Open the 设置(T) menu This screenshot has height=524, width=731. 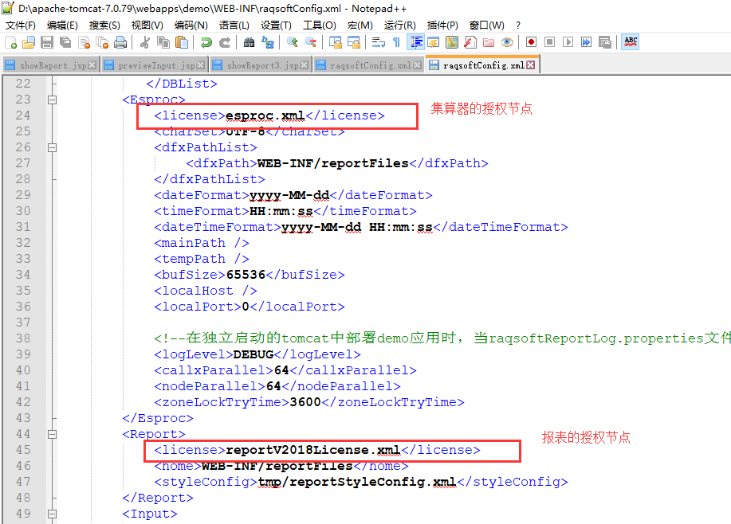tap(276, 25)
